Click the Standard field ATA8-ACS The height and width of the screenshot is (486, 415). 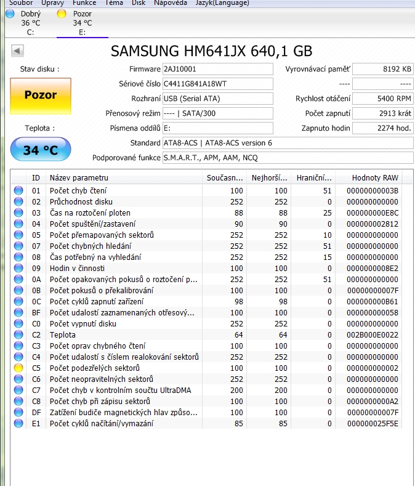(x=288, y=143)
